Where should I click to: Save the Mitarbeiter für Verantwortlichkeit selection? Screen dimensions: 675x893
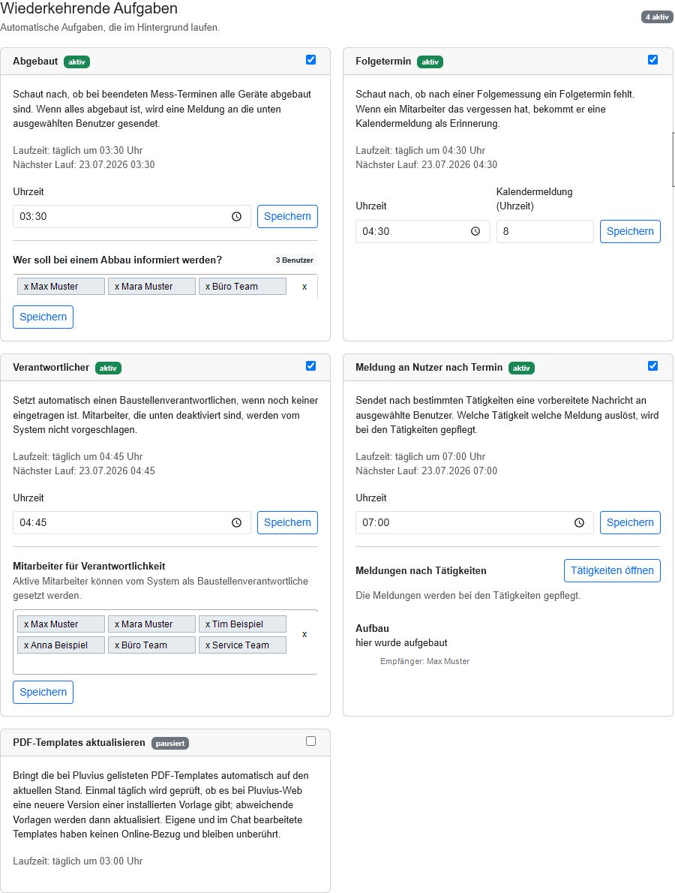pos(43,692)
